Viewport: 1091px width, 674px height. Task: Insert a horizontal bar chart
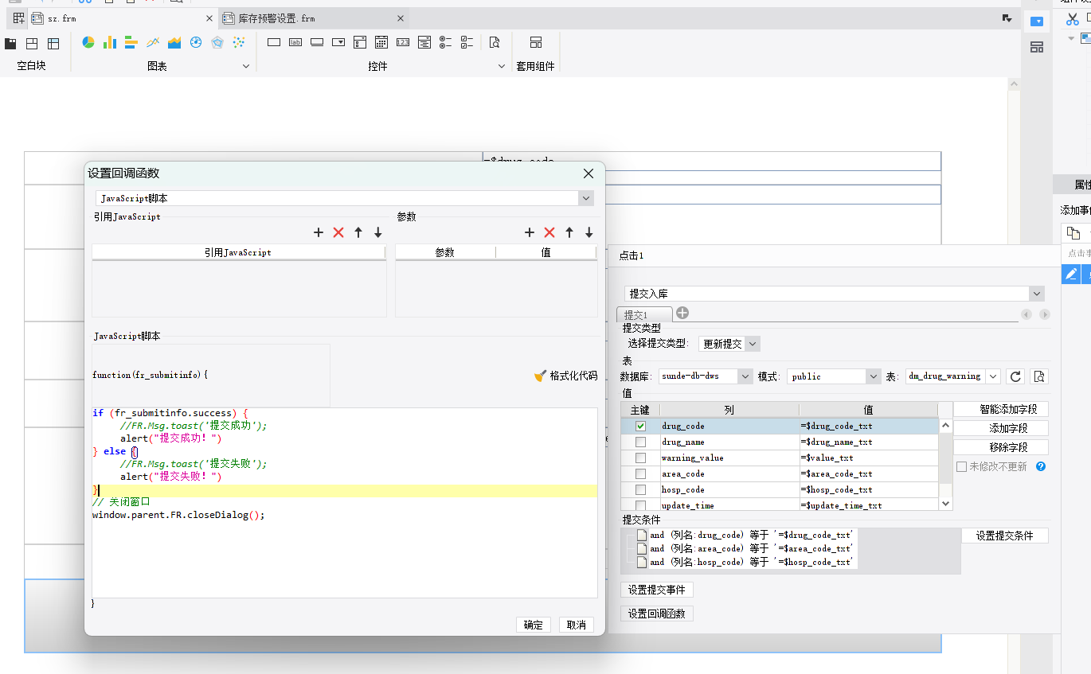point(131,42)
